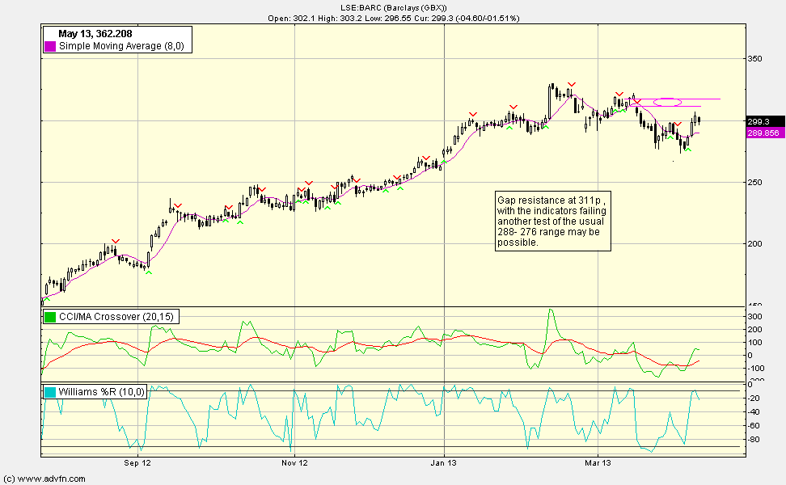Click the Nov 12 date axis label
The height and width of the screenshot is (485, 786).
[294, 464]
